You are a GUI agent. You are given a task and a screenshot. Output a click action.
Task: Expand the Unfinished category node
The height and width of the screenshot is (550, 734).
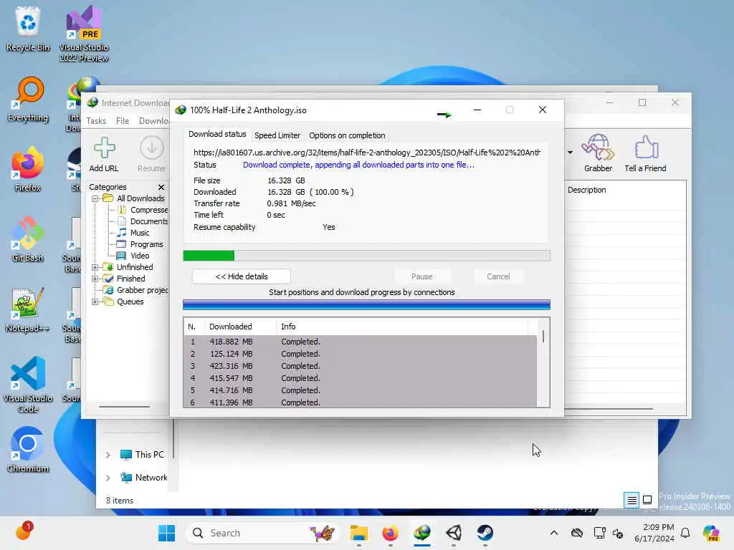click(x=95, y=268)
